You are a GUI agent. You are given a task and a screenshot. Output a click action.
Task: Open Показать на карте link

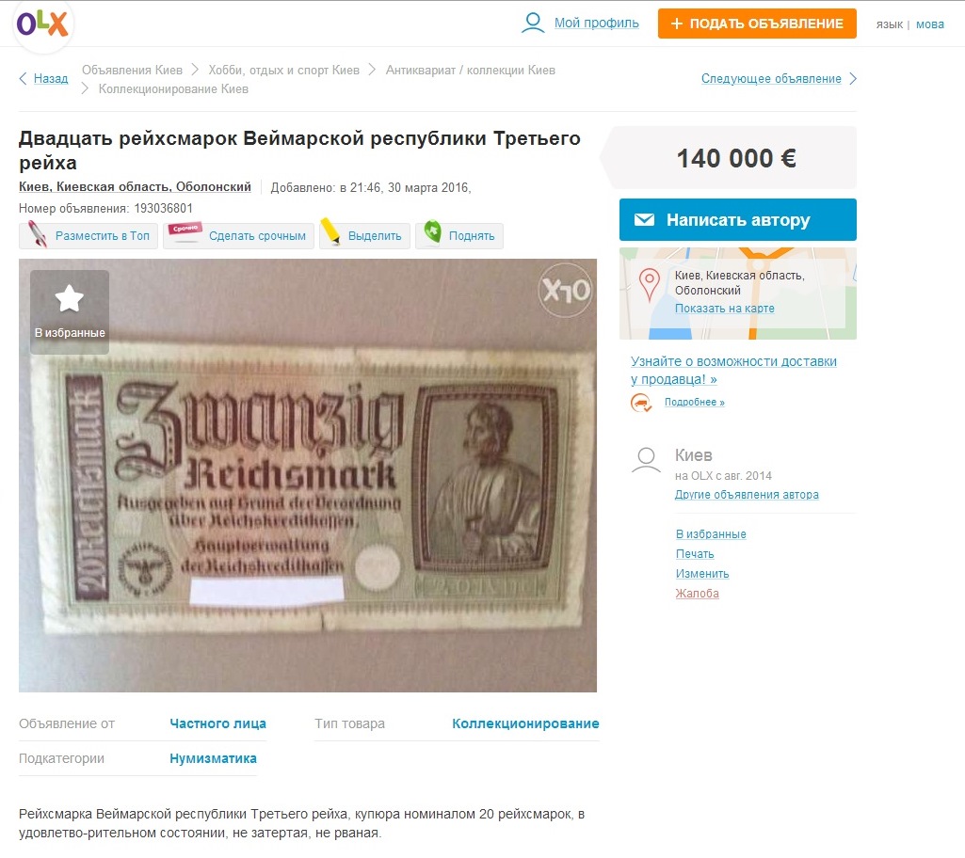tap(724, 309)
